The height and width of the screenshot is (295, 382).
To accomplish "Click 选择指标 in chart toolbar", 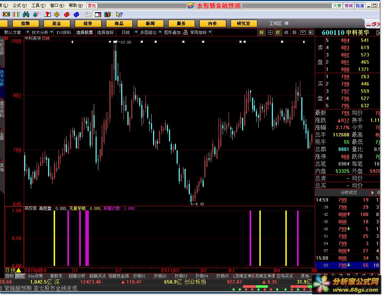I will tap(106, 33).
